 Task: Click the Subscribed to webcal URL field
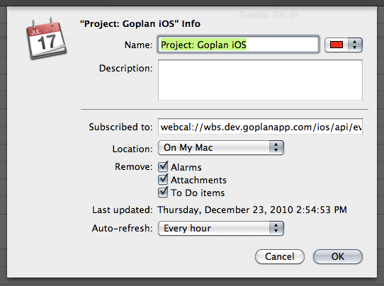260,127
